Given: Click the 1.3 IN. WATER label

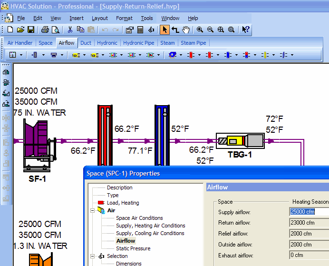Looking at the screenshot, I should (x=40, y=246).
